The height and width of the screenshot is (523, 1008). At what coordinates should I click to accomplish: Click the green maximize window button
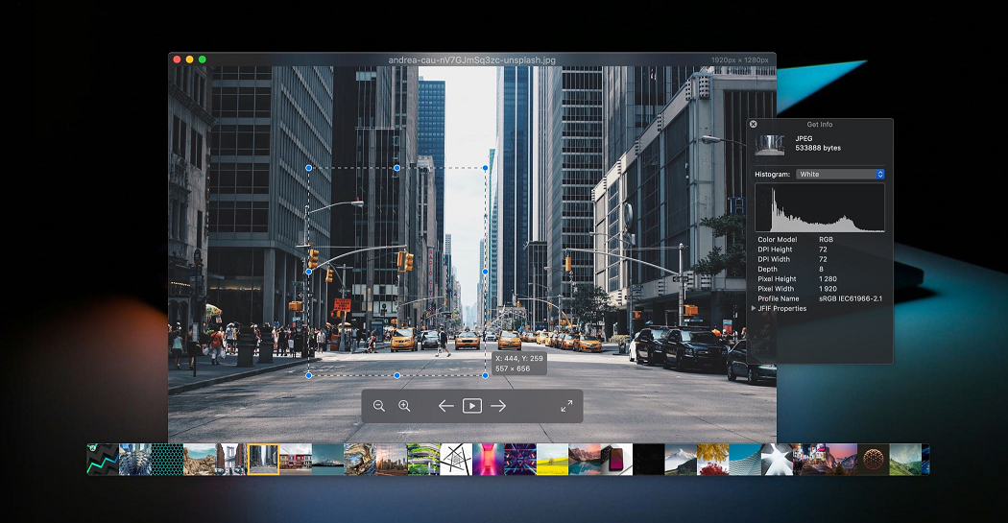[x=203, y=59]
